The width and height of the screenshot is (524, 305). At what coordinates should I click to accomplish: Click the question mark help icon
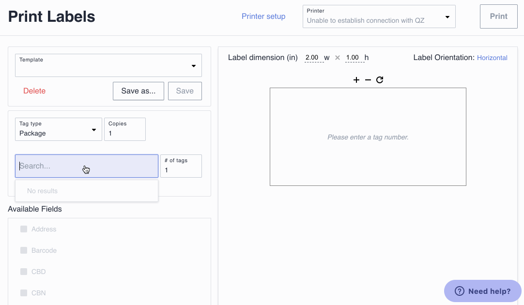click(x=460, y=291)
